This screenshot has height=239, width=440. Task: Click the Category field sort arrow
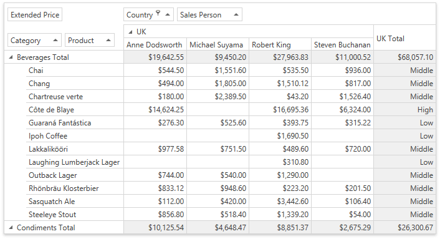55,40
